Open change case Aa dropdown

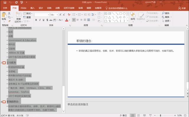click(61, 20)
